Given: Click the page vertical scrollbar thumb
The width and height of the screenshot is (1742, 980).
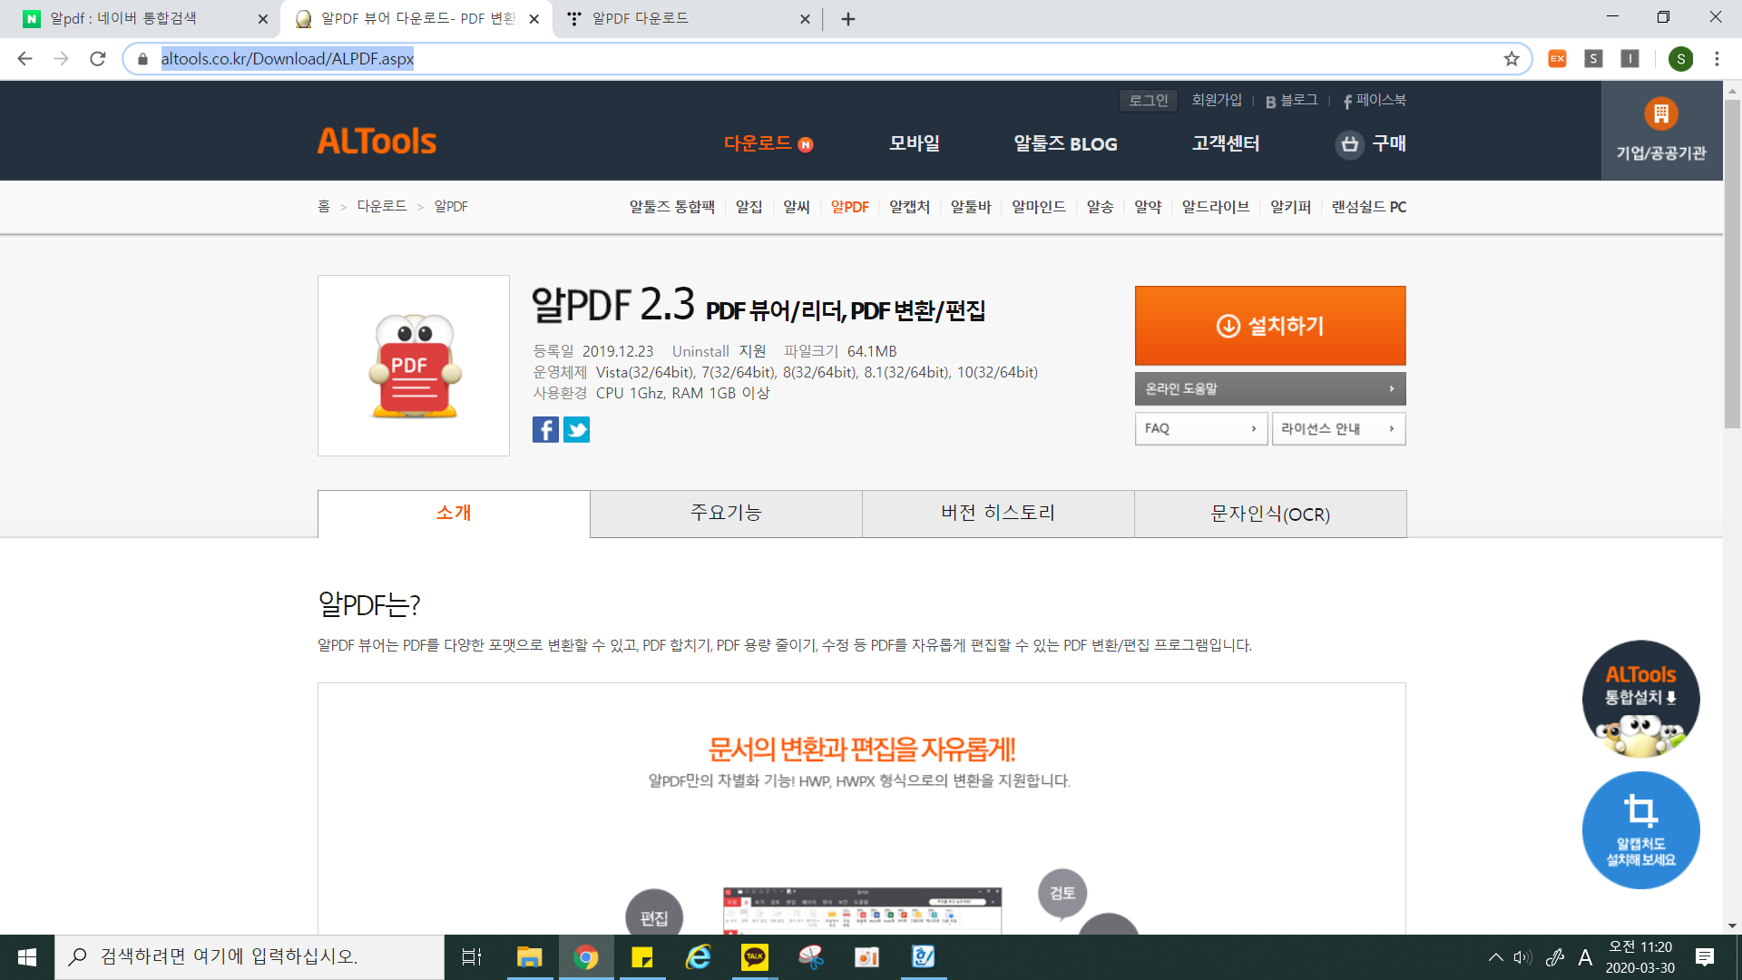Looking at the screenshot, I should tap(1731, 263).
